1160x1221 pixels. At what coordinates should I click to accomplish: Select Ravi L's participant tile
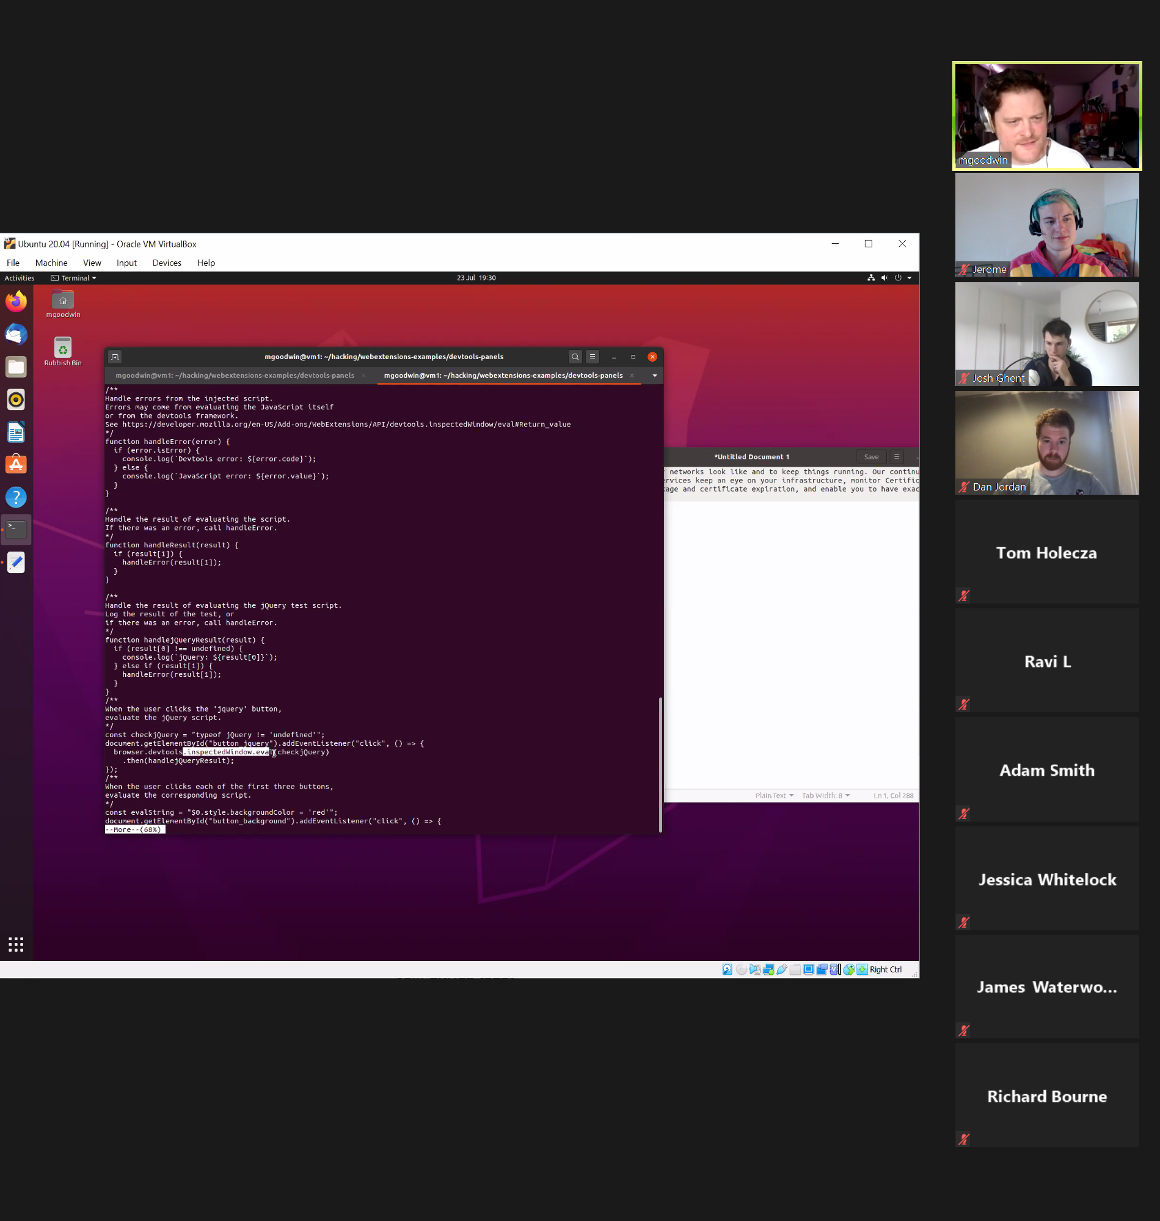point(1047,661)
